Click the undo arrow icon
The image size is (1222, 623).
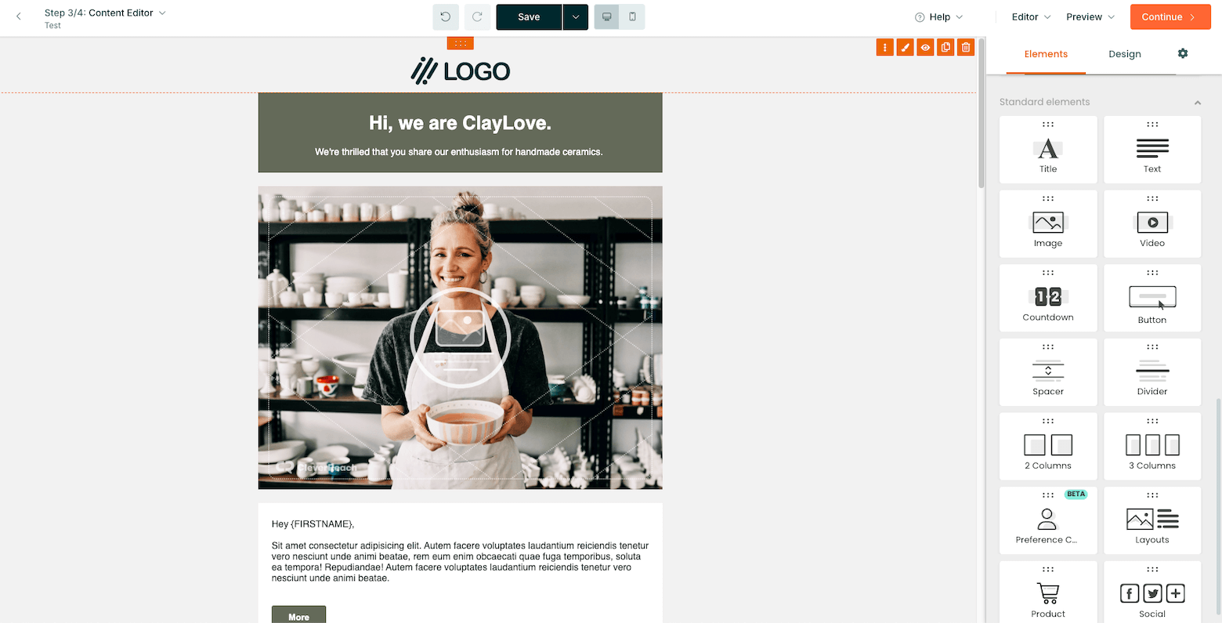(446, 17)
